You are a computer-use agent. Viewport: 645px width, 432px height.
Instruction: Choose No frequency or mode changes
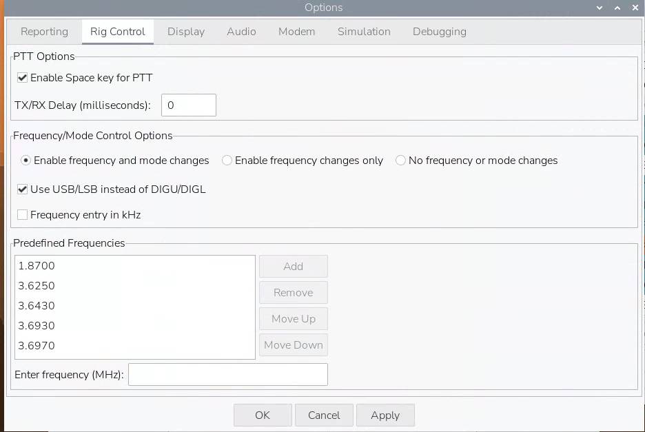401,161
